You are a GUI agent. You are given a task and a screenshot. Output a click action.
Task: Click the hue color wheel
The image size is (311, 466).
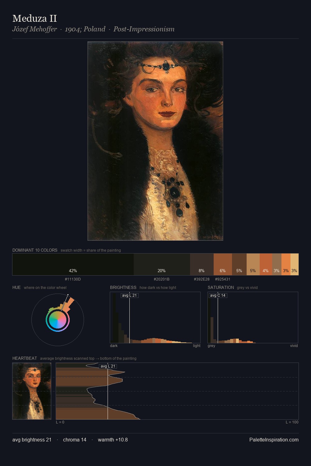[58, 320]
